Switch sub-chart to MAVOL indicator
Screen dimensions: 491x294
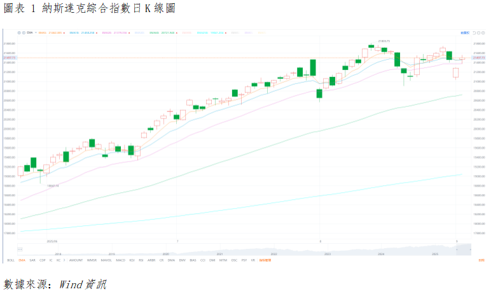coord(106,260)
